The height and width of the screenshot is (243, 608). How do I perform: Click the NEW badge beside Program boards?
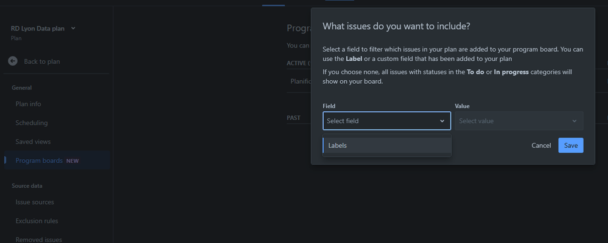73,161
